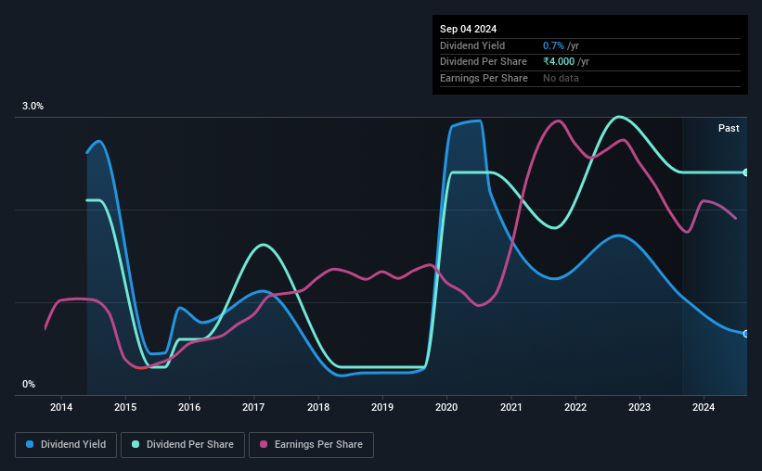
Task: Click the 2022 x-axis label
Action: pos(575,407)
